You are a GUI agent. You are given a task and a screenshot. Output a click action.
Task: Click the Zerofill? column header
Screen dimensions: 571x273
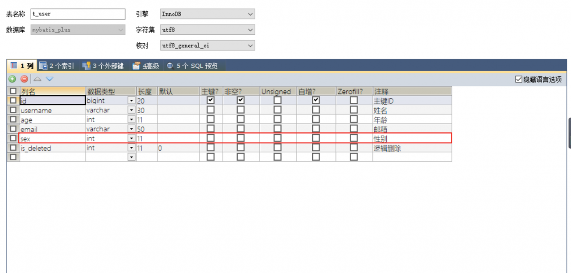point(354,91)
